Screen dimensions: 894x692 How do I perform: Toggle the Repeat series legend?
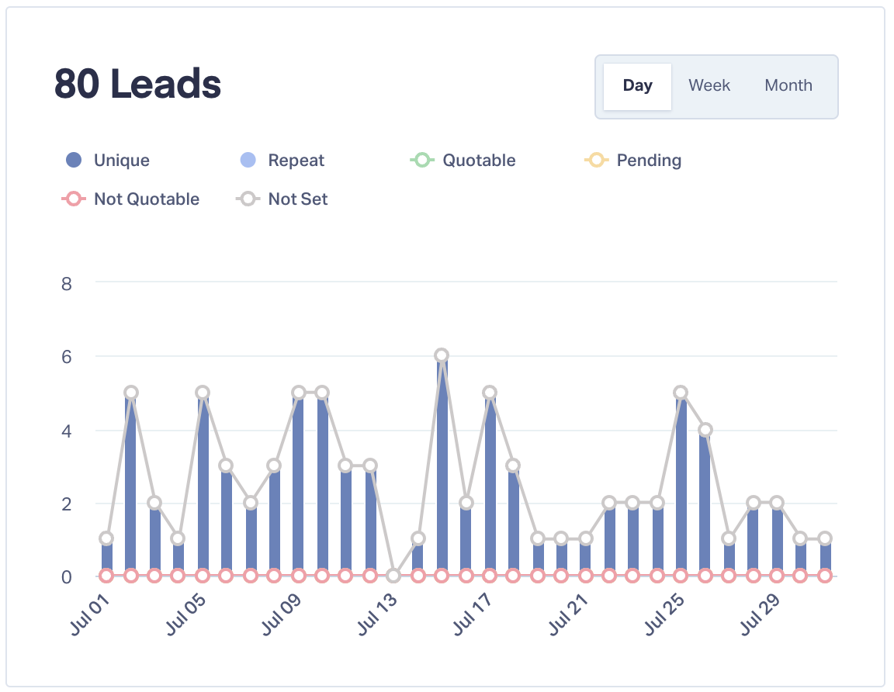click(282, 160)
